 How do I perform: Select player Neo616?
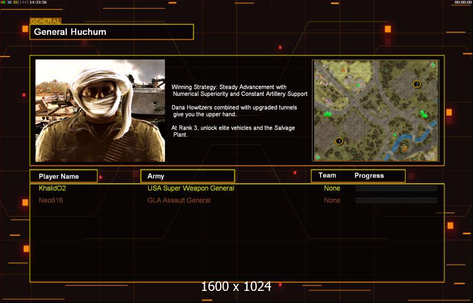click(51, 200)
